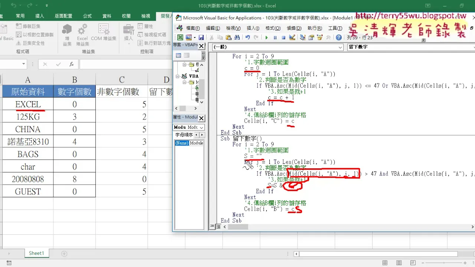
Task: Click 檢視程式碼 view code button
Action: tap(151, 34)
